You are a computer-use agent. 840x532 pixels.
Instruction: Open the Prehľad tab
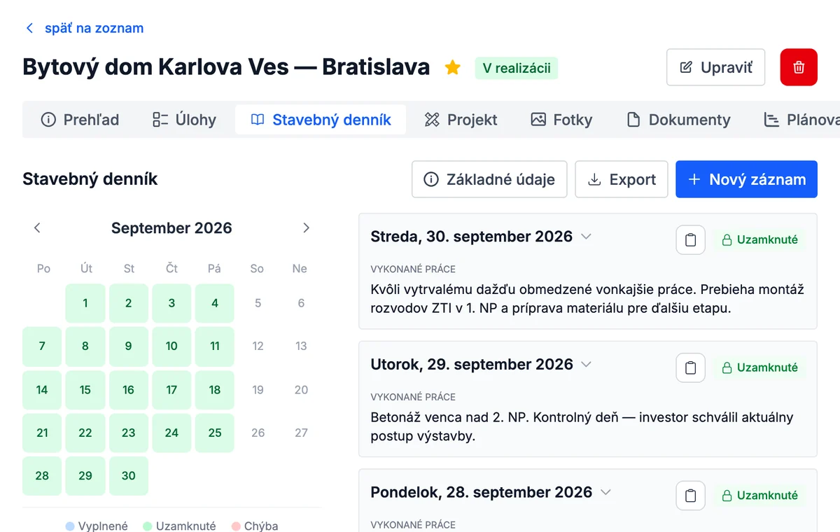click(80, 120)
